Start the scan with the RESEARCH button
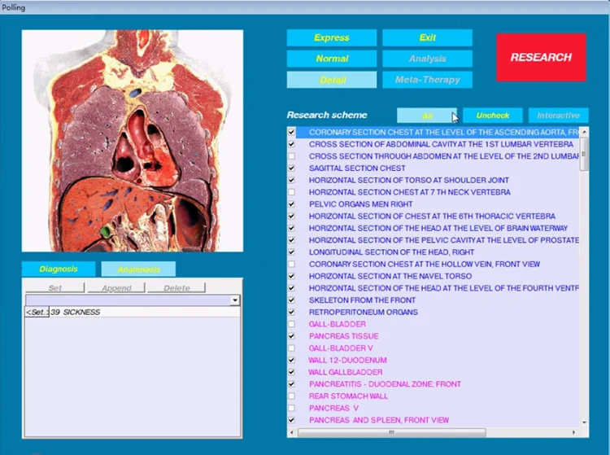The height and width of the screenshot is (455, 610). pos(541,57)
